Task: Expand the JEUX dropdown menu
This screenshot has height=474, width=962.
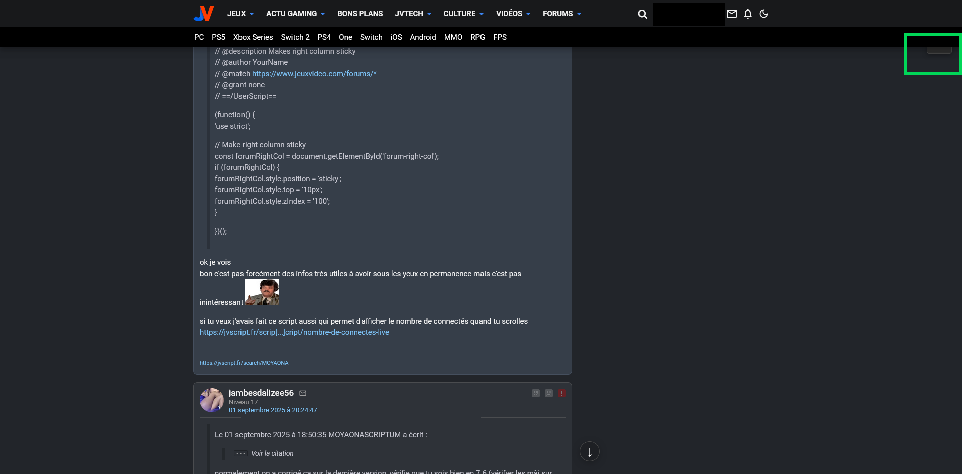Action: [x=241, y=14]
